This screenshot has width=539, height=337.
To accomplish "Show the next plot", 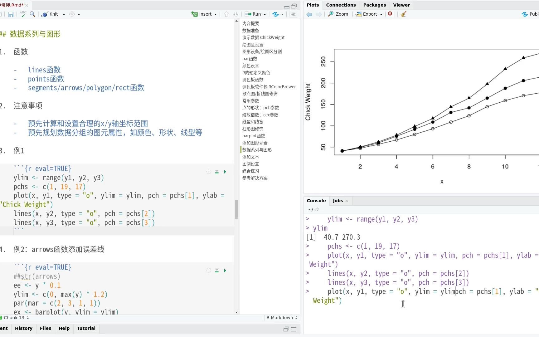I will pos(319,14).
